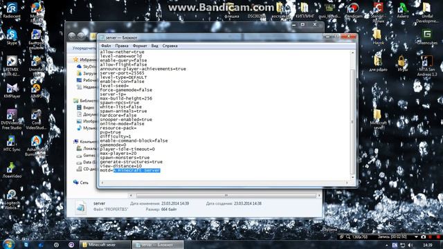
Task: Click the max-players=20 line
Action: [118, 154]
